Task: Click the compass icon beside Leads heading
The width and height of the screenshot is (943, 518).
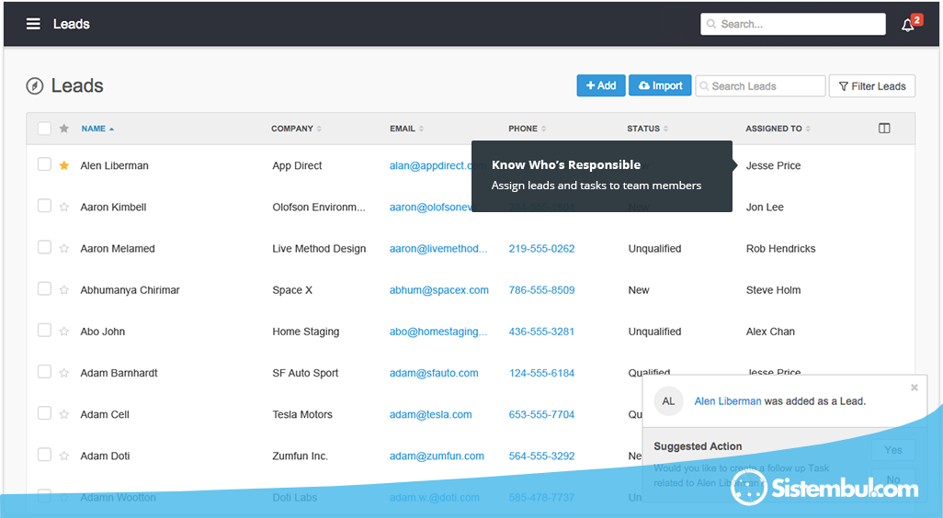Action: (x=35, y=86)
